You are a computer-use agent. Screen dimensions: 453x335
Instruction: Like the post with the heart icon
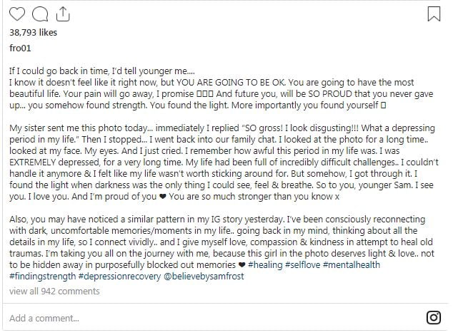(x=17, y=14)
